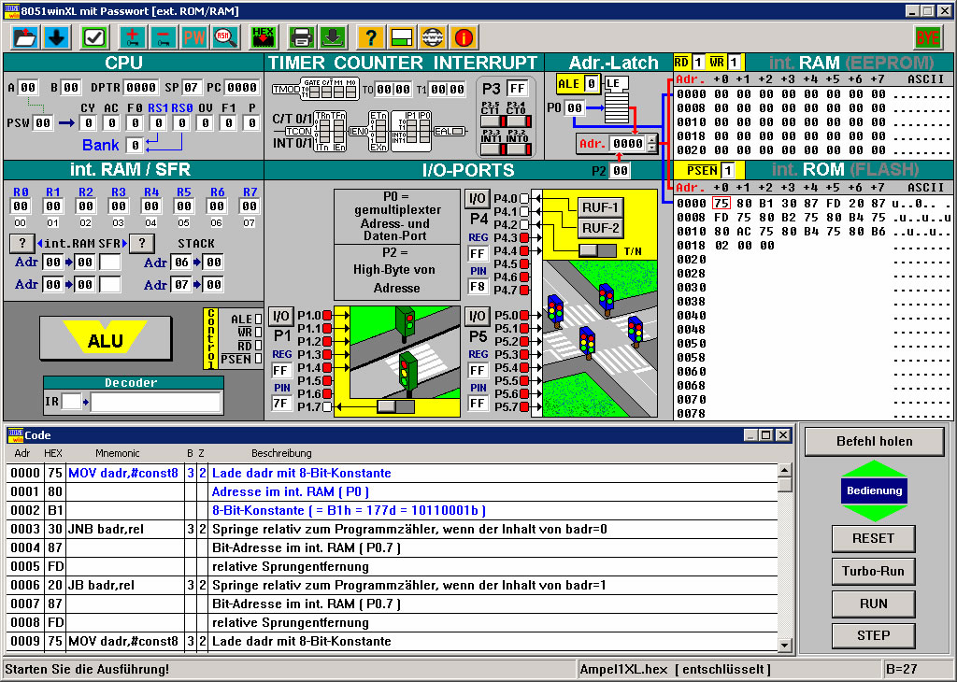
Task: Click the remove password key icon
Action: click(x=164, y=37)
